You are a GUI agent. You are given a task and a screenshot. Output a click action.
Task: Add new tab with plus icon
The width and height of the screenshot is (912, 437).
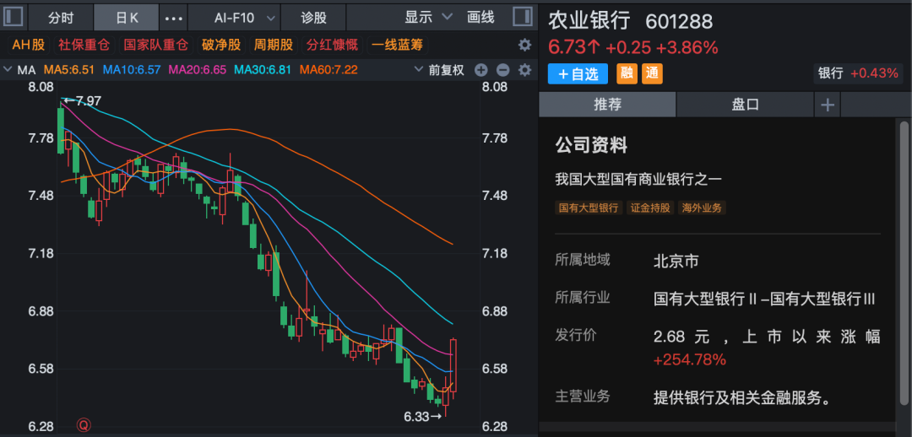pyautogui.click(x=827, y=105)
